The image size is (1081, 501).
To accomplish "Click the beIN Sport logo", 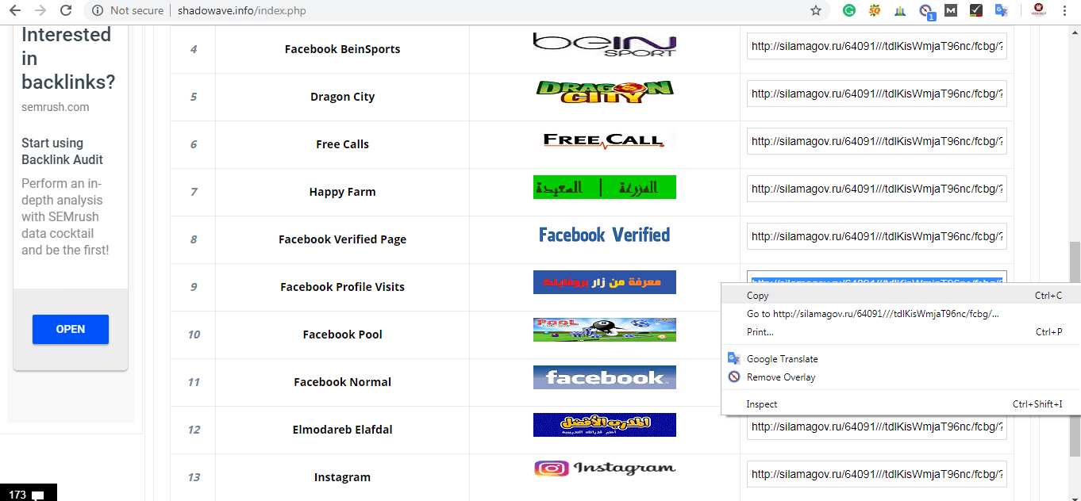I will (604, 44).
